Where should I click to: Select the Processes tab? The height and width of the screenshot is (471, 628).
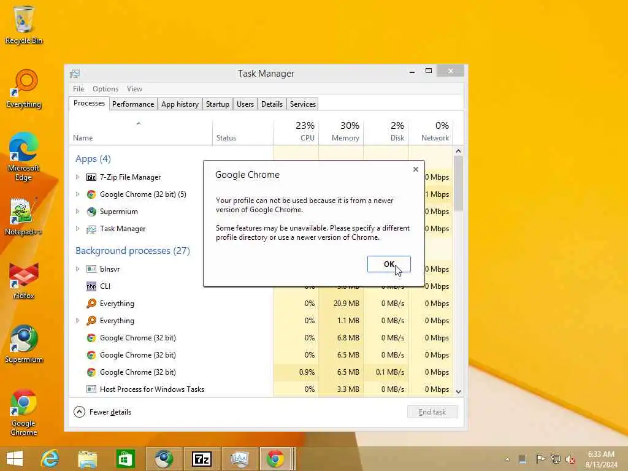[x=89, y=103]
